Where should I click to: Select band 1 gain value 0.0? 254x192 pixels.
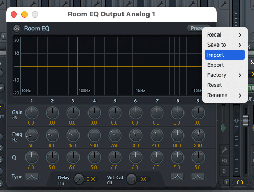pyautogui.click(x=31, y=123)
